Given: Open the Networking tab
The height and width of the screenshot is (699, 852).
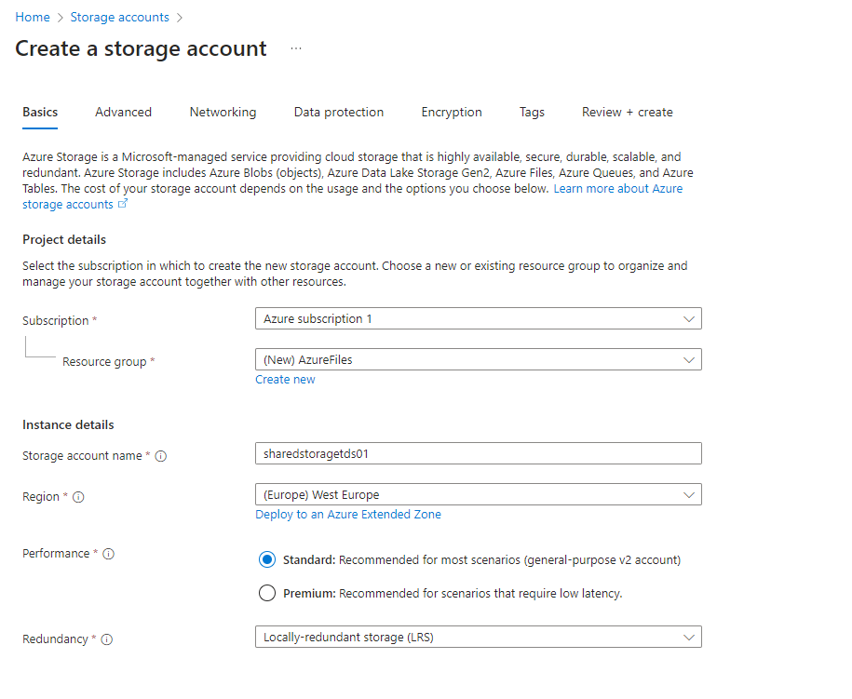Looking at the screenshot, I should tap(223, 112).
